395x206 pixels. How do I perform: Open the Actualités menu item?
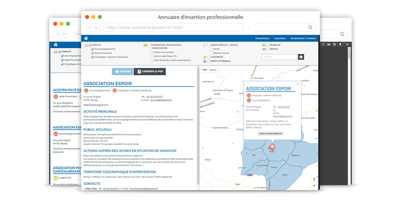click(280, 38)
